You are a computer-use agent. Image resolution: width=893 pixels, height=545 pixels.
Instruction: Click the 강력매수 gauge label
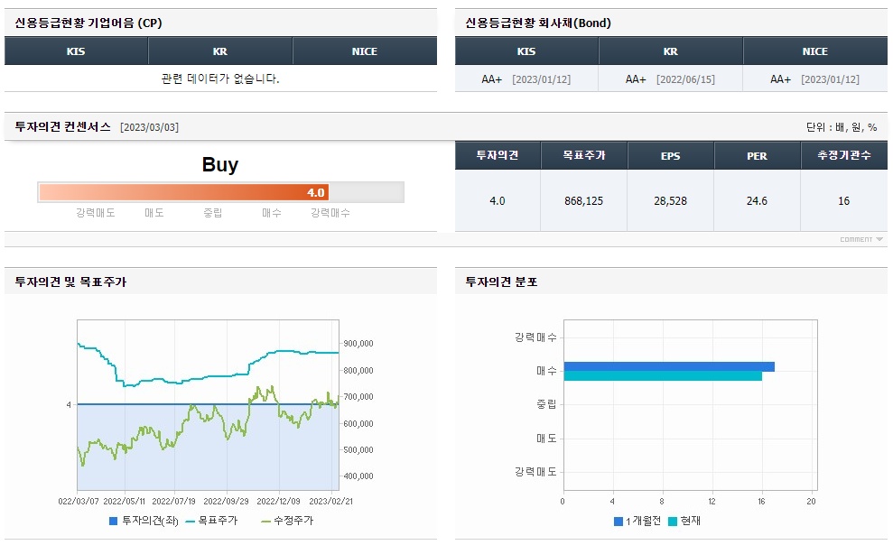tap(330, 213)
